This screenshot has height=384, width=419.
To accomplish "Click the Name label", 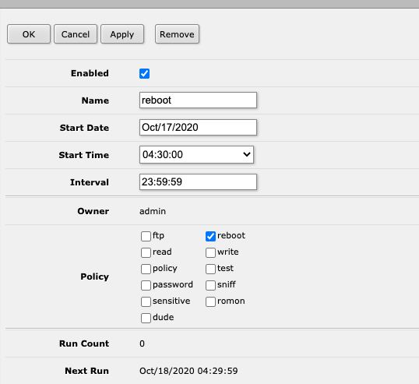I will tap(95, 100).
